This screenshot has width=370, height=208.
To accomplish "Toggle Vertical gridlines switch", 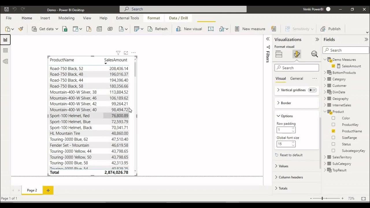I will [x=312, y=90].
